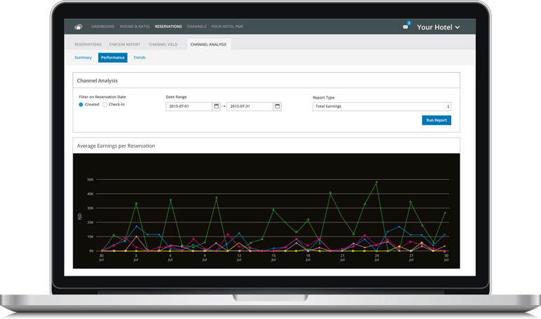
Task: Open the mail notifications icon
Action: point(406,27)
